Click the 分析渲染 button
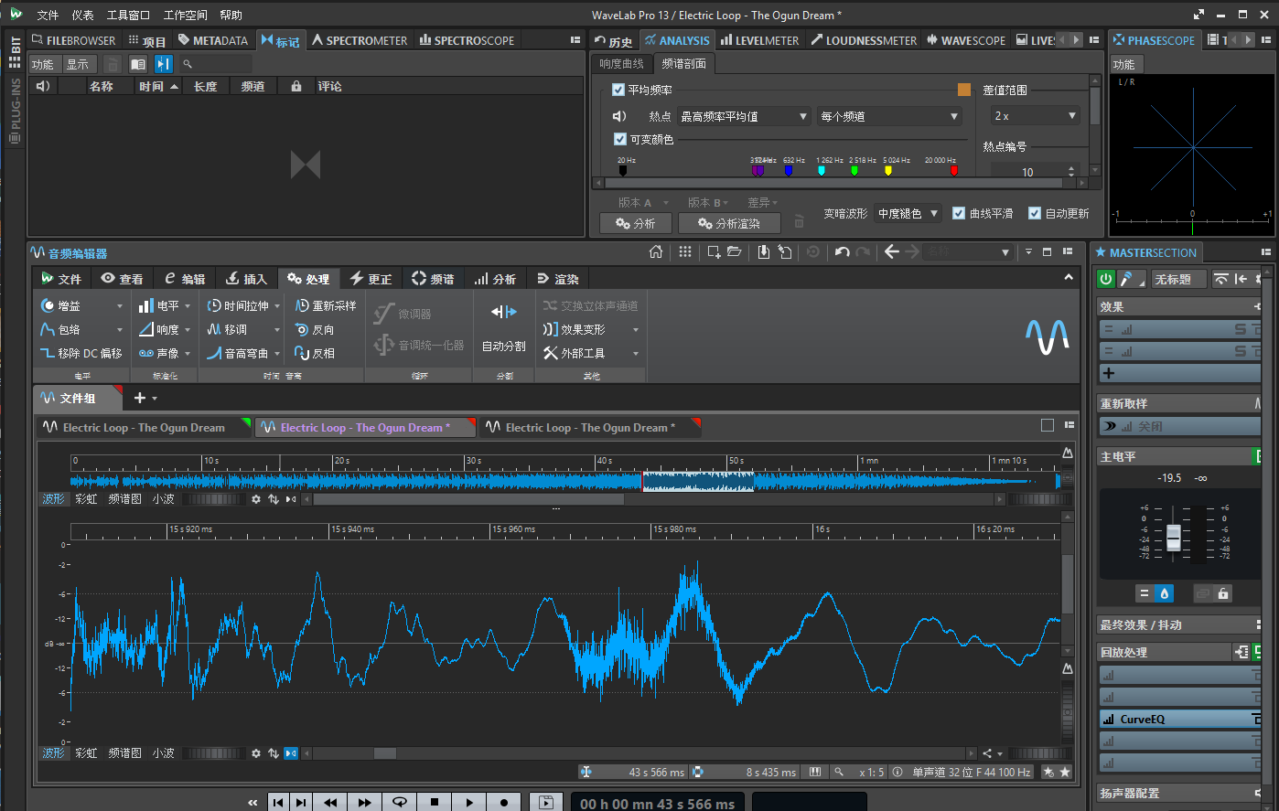Screen dimensions: 1279x811 729,223
